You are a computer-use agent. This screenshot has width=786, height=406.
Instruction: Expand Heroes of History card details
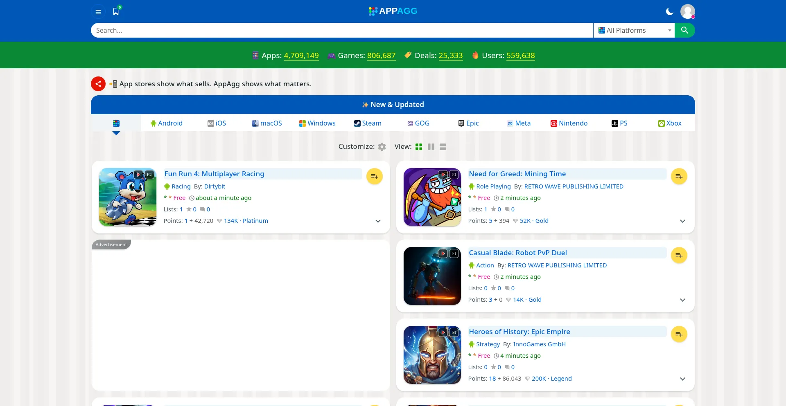pyautogui.click(x=683, y=379)
